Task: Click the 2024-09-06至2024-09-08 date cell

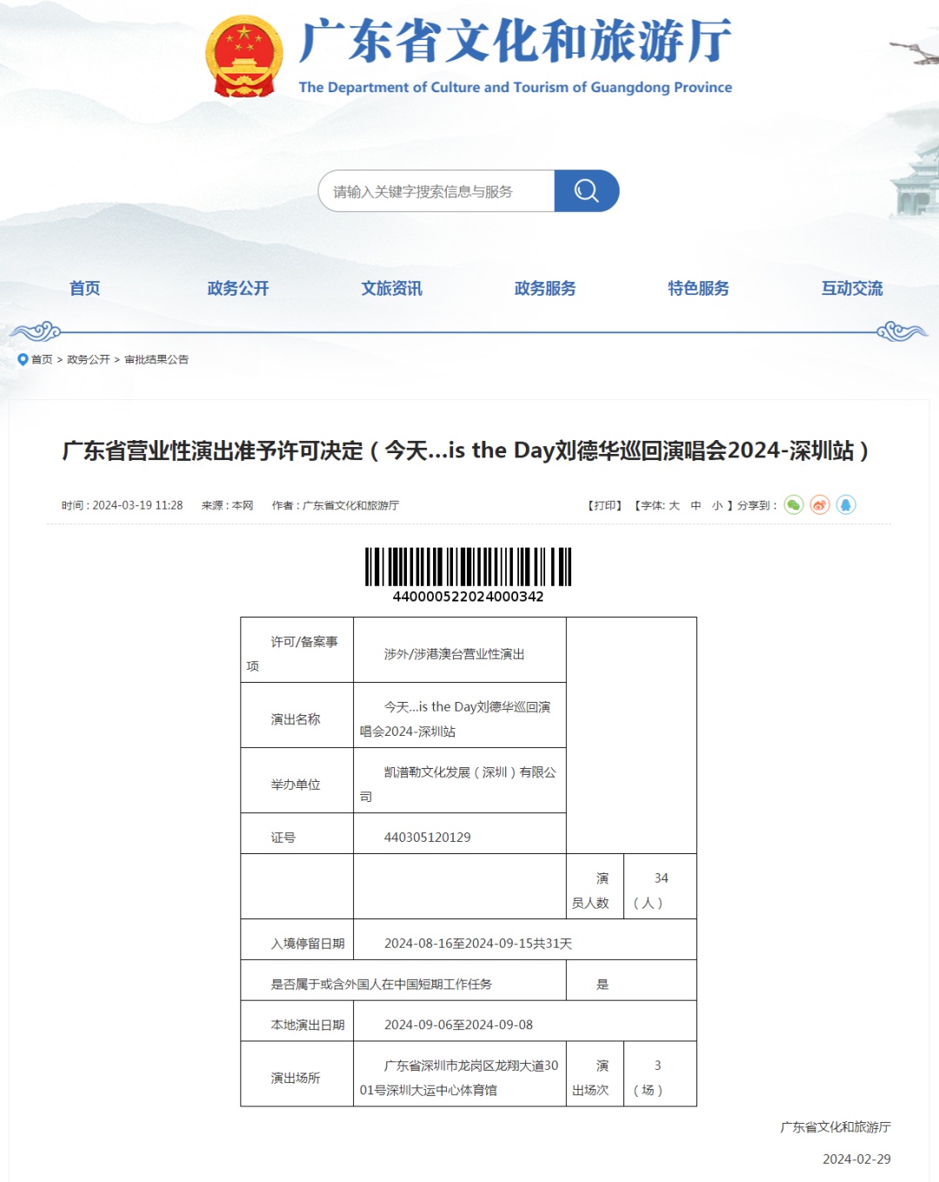Action: click(x=525, y=1021)
